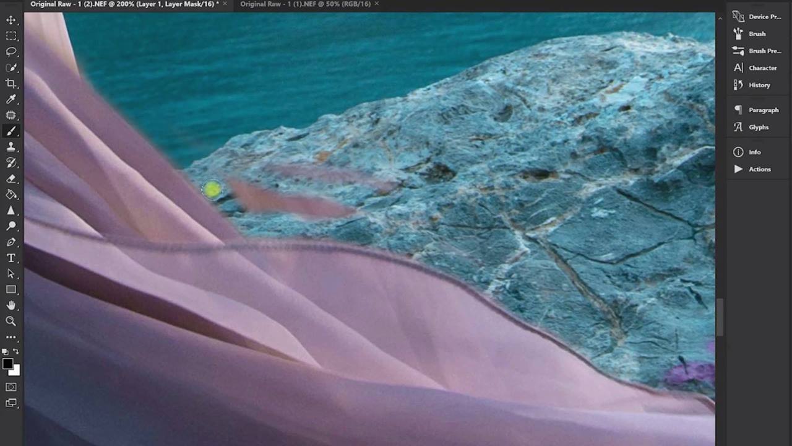Viewport: 792px width, 446px height.
Task: Click the canvas vertical scrollbar thumb
Action: point(720,317)
